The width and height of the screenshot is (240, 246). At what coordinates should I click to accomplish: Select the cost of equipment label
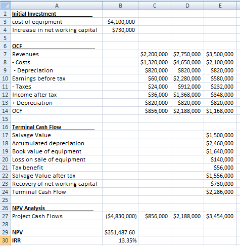[37, 22]
